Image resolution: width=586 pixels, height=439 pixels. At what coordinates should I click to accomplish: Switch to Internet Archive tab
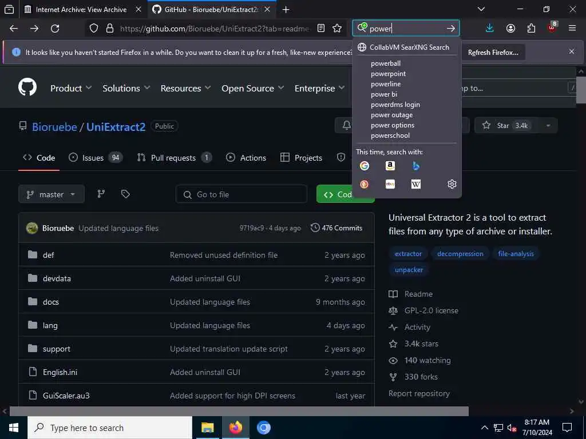tap(81, 9)
